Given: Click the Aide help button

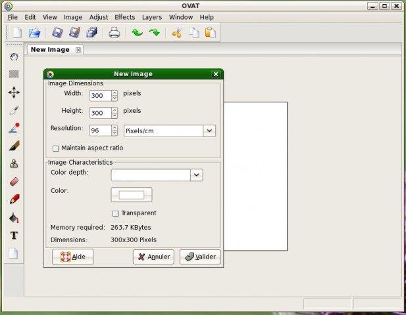Looking at the screenshot, I should point(72,257).
